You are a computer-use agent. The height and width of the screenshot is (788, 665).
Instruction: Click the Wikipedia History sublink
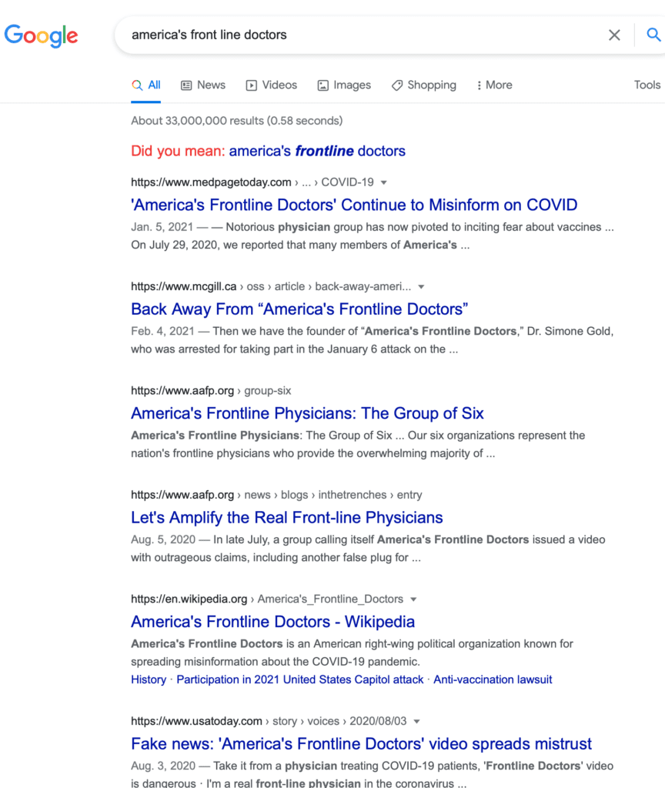pyautogui.click(x=149, y=679)
